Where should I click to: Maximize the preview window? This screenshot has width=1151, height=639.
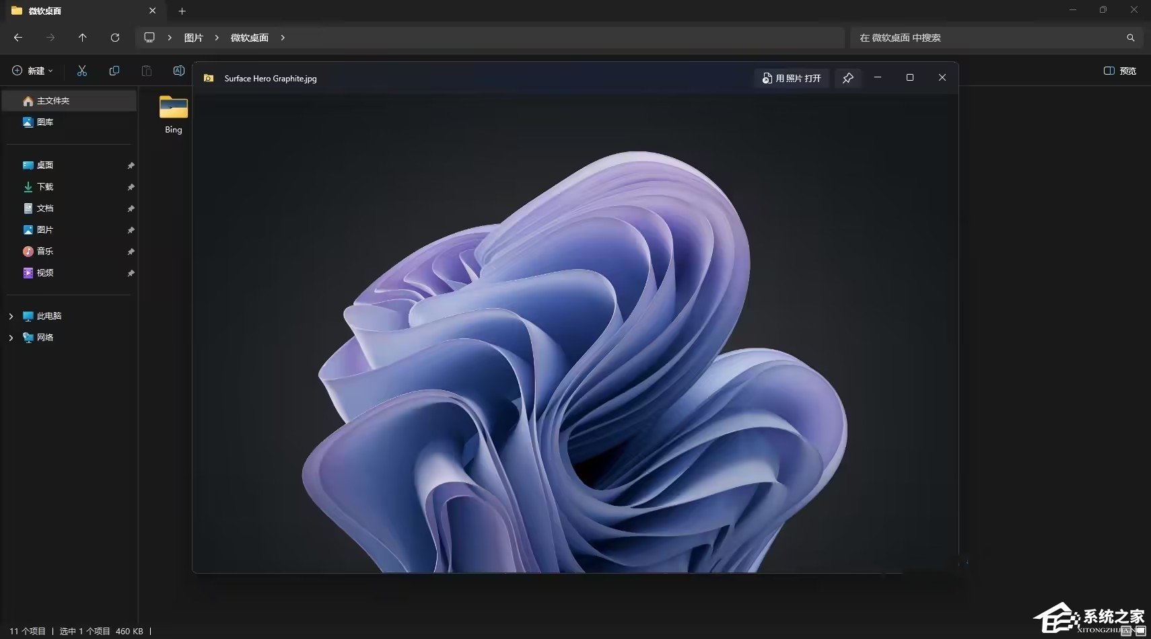pyautogui.click(x=910, y=78)
